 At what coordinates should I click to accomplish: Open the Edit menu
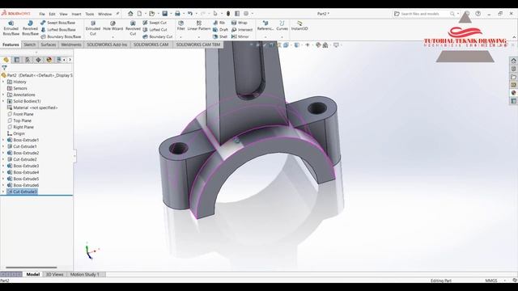[x=52, y=14]
